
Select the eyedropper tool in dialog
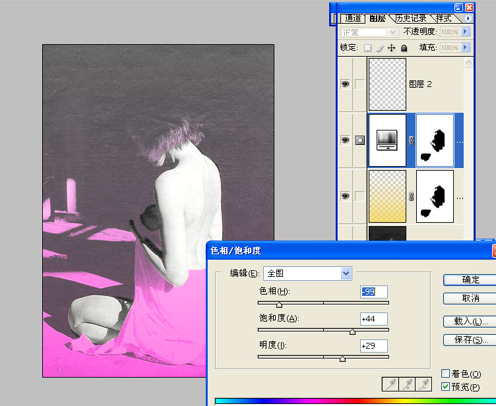[x=390, y=384]
